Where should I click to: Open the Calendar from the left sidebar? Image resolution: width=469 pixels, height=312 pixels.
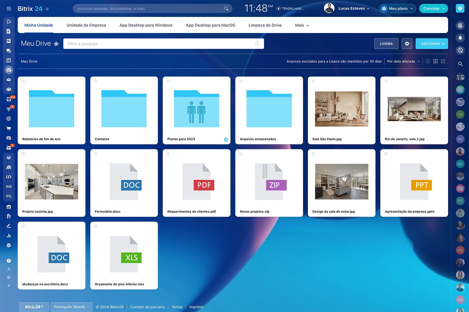click(9, 60)
